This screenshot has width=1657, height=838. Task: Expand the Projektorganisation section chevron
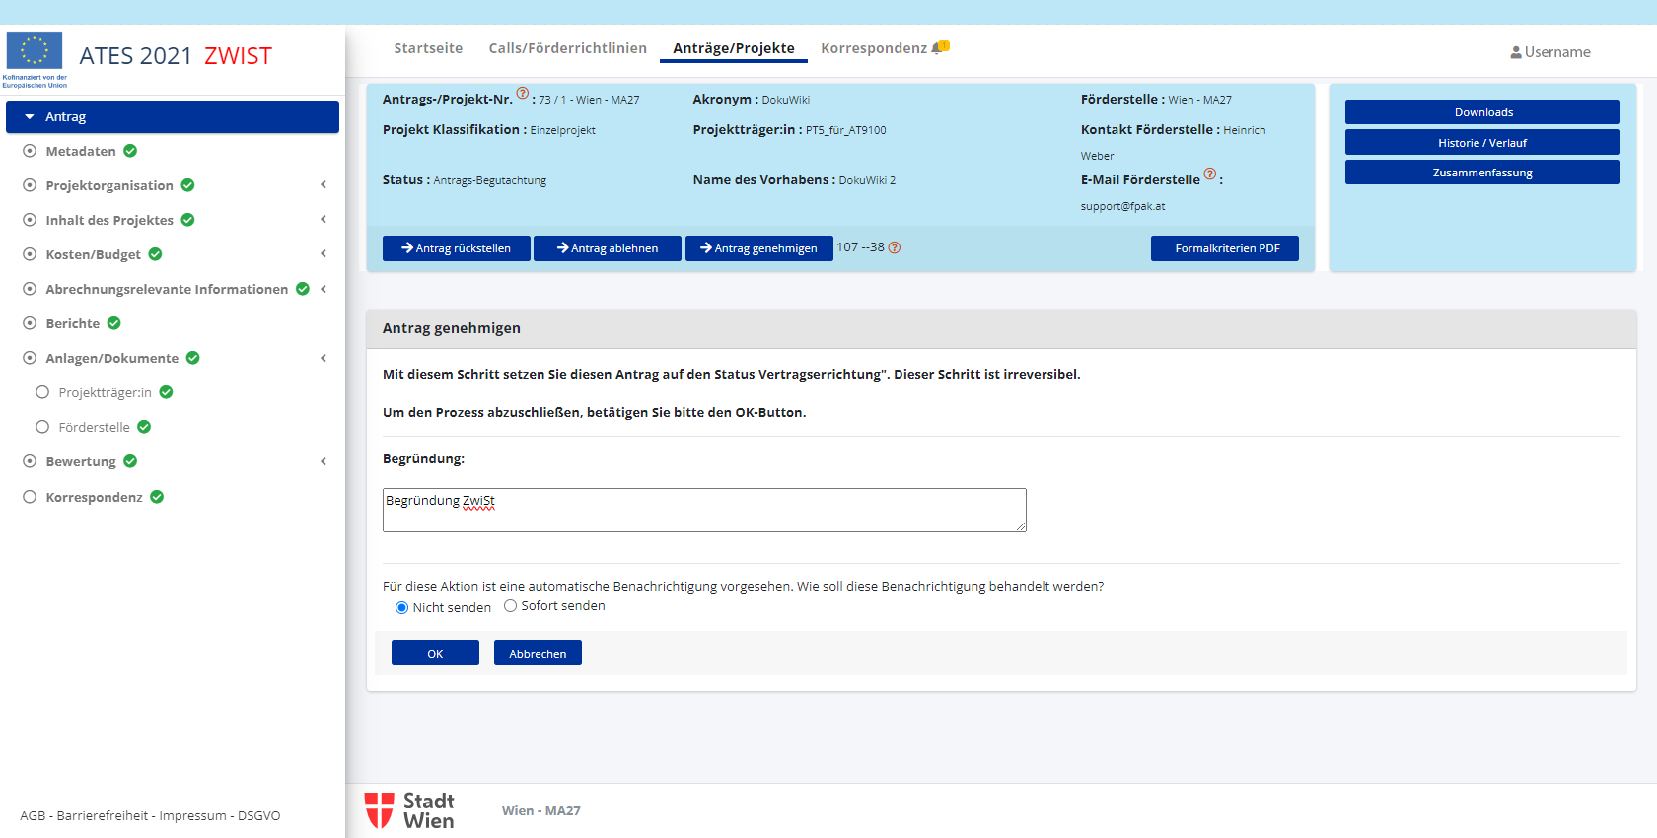click(x=324, y=185)
